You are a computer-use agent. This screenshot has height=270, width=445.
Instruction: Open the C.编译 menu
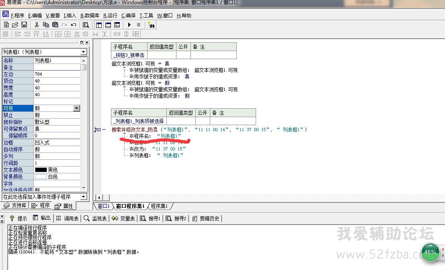128,16
